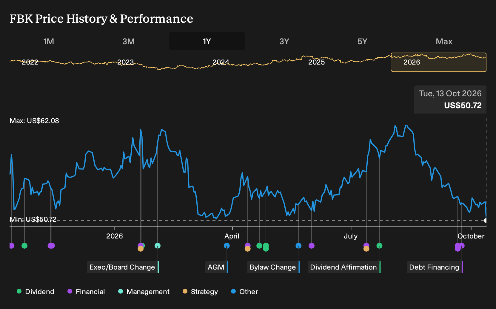Open the Exec/Board Change event label
Screen dimensions: 496x309
123,267
